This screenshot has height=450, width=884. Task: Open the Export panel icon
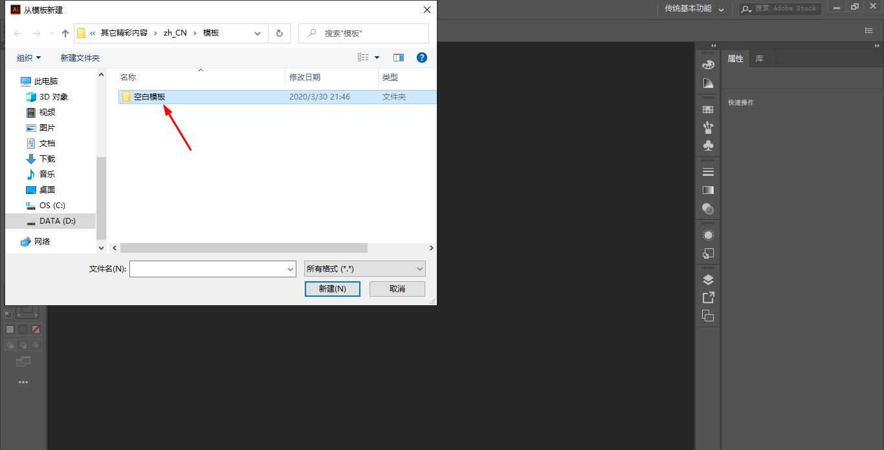[707, 297]
